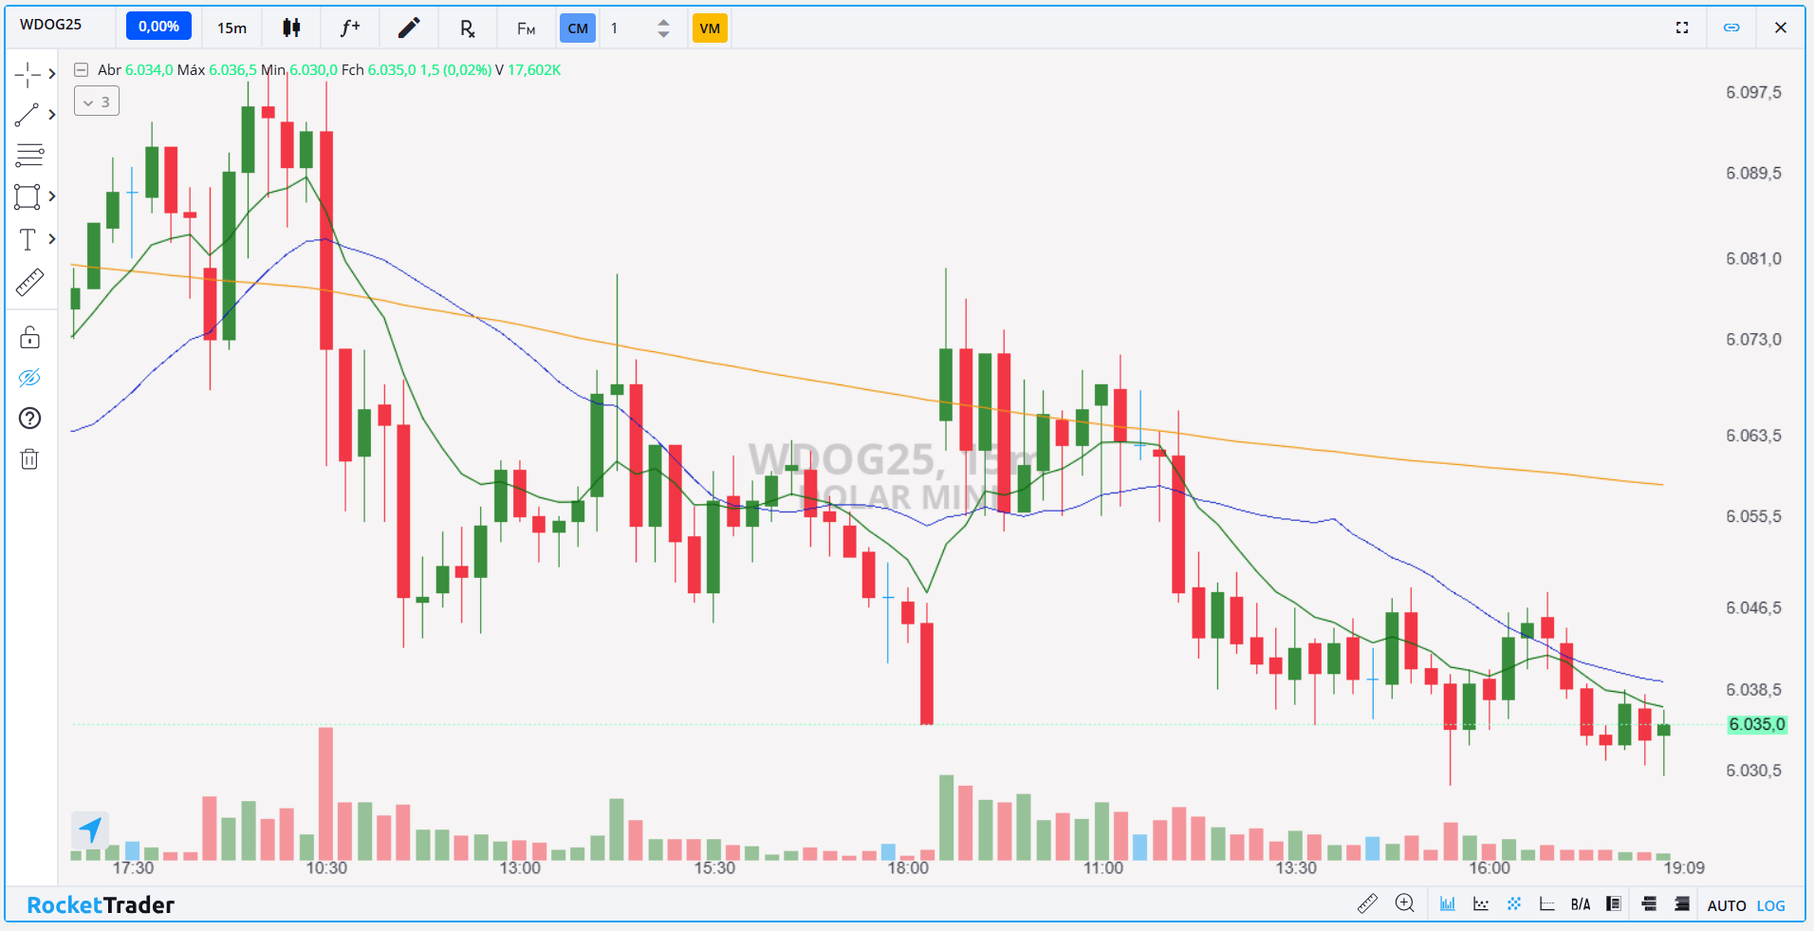
Task: Toggle the scatter dots chart icon
Action: coord(1481,904)
